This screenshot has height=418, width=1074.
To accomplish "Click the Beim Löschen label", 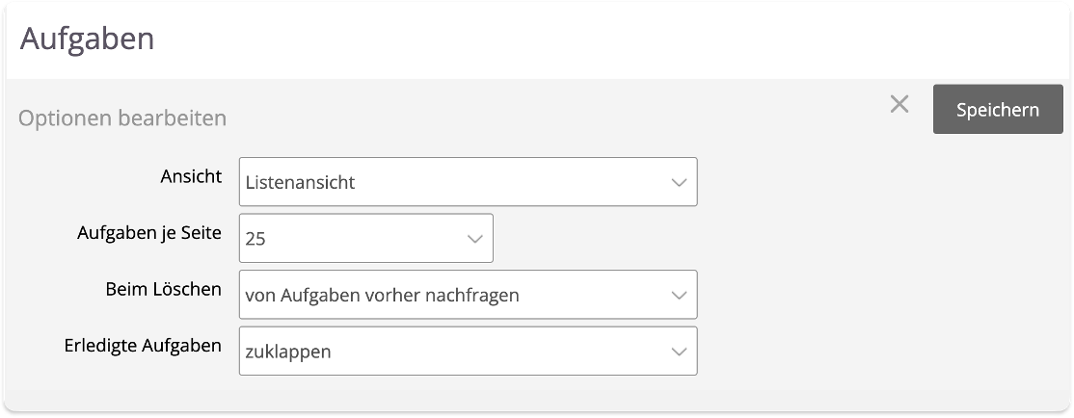I will [x=164, y=289].
